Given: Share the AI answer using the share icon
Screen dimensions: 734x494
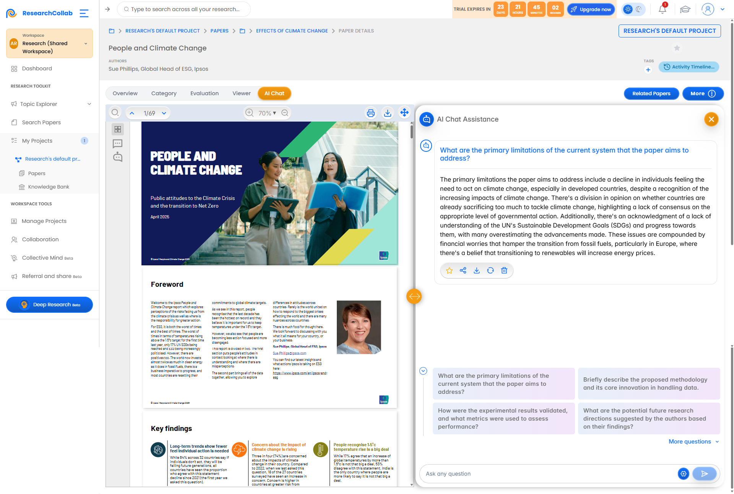Looking at the screenshot, I should pos(463,271).
